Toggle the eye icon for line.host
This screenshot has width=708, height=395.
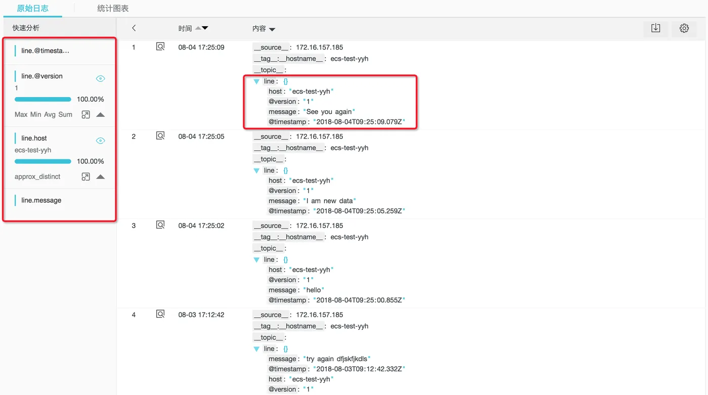point(100,141)
